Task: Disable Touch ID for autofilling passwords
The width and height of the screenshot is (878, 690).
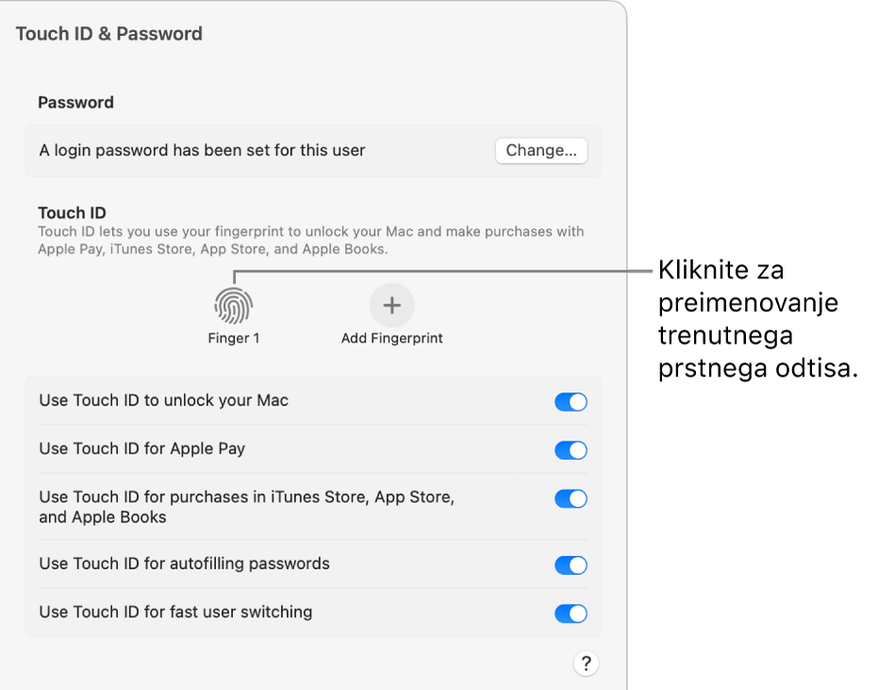Action: tap(571, 565)
